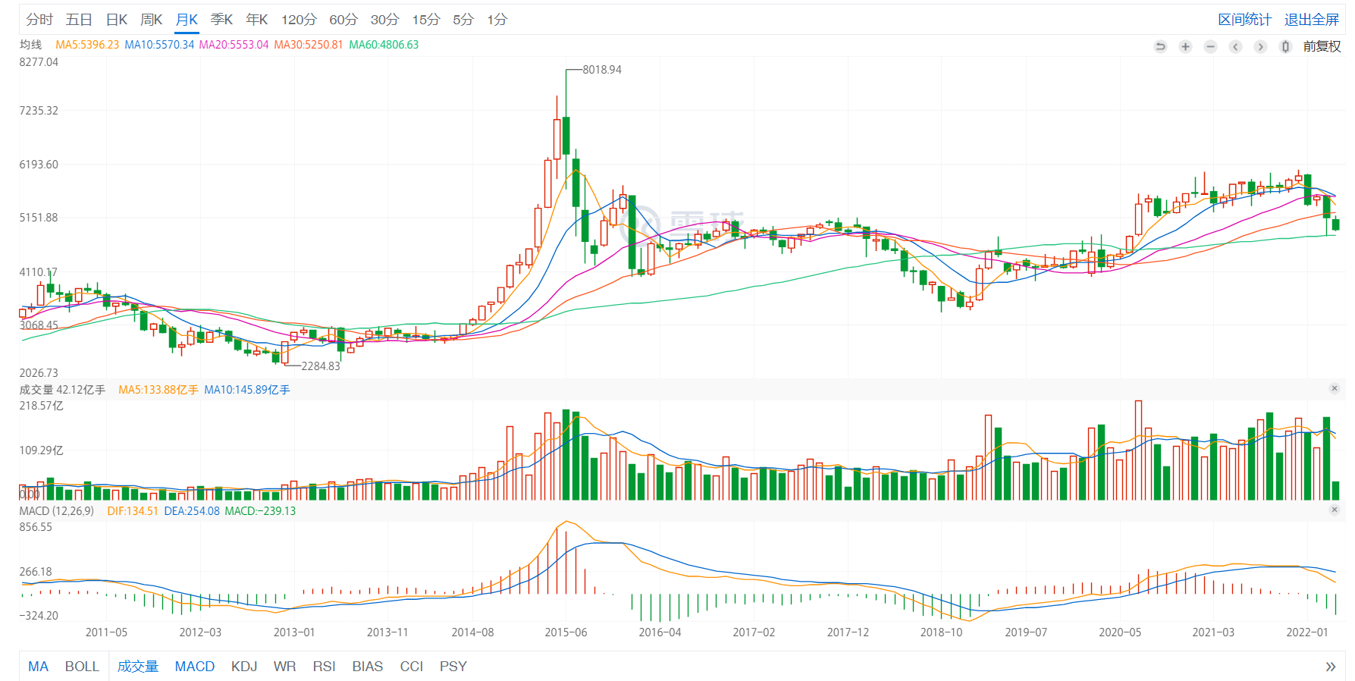
Task: Click the 856.55 MACD axis label
Action: click(x=36, y=527)
